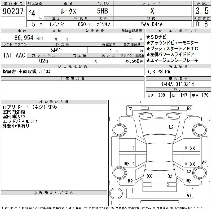Click interior rating 'B' under 内装

[206, 24]
